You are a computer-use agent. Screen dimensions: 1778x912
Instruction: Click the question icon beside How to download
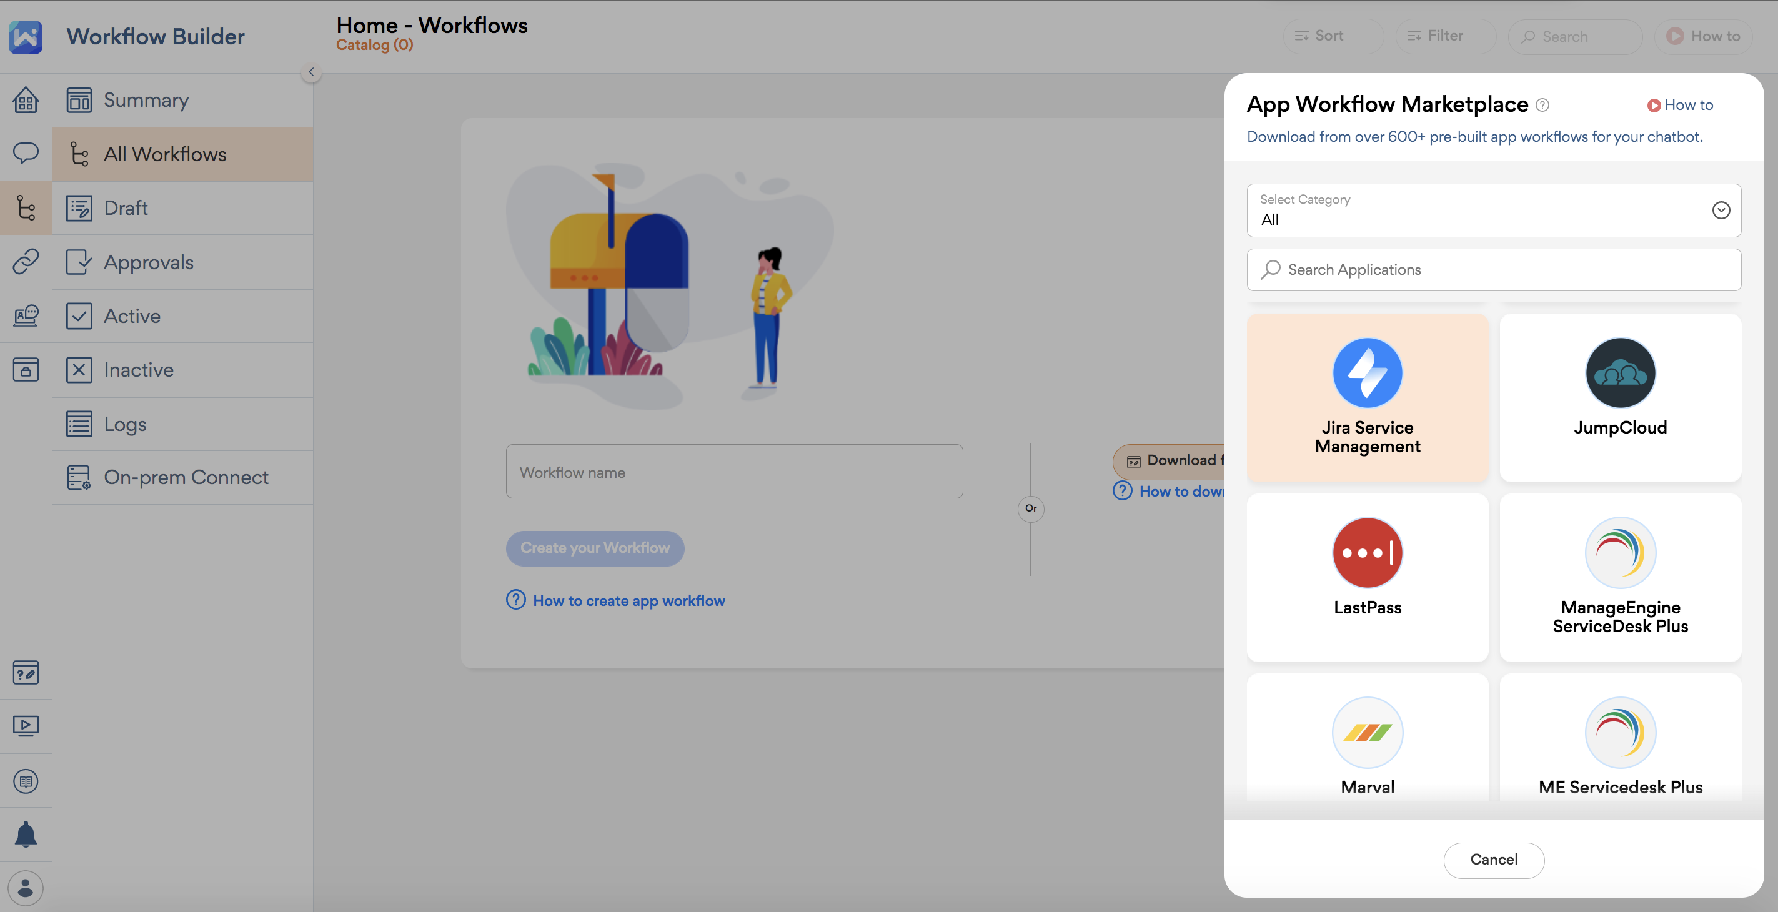point(1122,490)
